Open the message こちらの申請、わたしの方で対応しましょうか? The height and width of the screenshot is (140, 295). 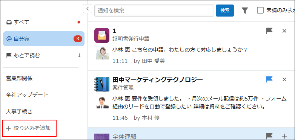point(189,50)
